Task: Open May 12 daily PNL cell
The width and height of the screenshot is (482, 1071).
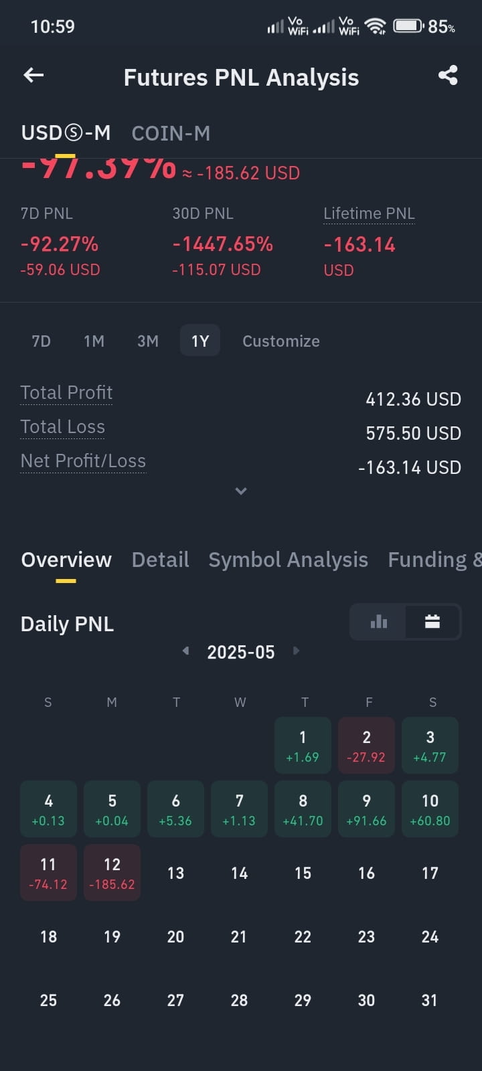Action: coord(112,872)
